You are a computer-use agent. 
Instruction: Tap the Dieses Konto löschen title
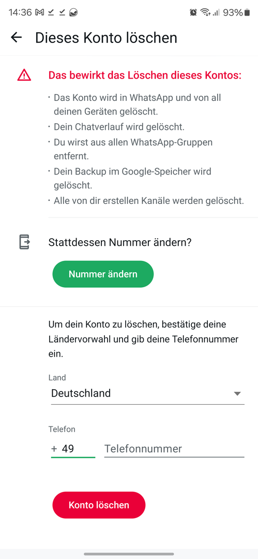pyautogui.click(x=106, y=37)
